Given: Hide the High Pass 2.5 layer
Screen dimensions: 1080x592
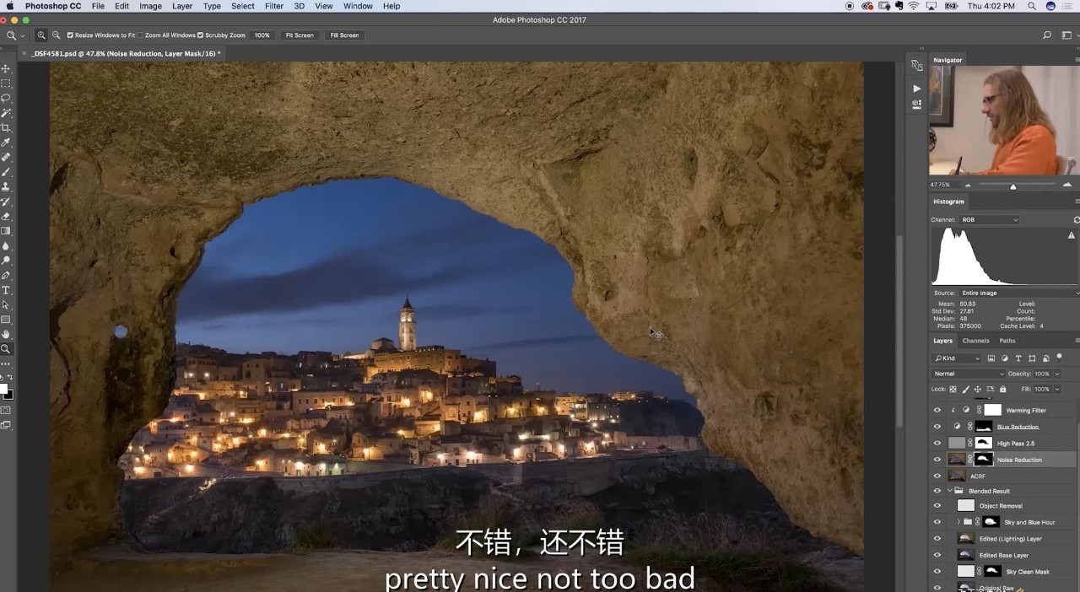Looking at the screenshot, I should (937, 443).
